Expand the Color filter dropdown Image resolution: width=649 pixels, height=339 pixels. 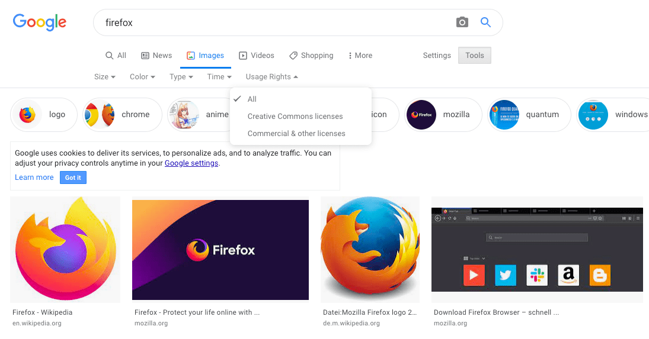142,77
